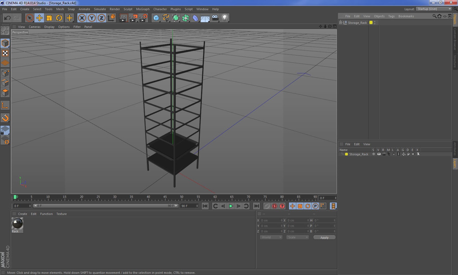Maximize viewport toggle icon
458x275 pixels.
click(335, 26)
